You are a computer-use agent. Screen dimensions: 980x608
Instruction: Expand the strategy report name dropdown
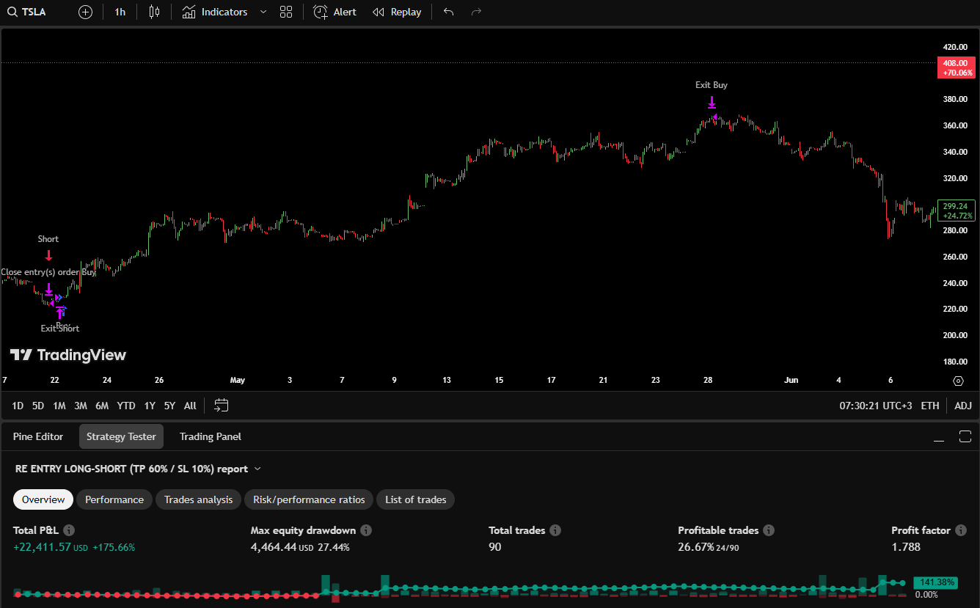(x=257, y=469)
